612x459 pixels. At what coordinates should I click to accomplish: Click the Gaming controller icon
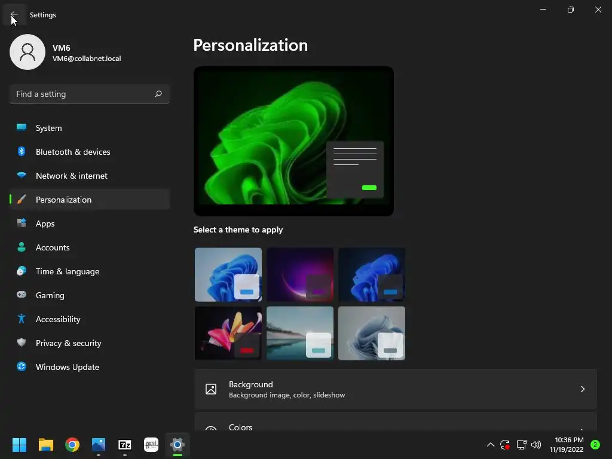22,295
